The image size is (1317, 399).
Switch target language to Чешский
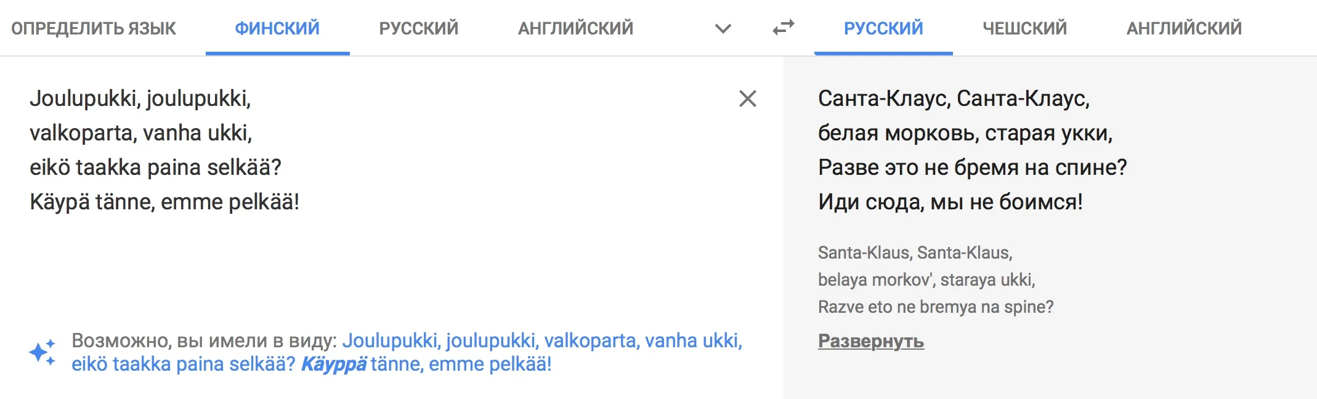click(1024, 28)
